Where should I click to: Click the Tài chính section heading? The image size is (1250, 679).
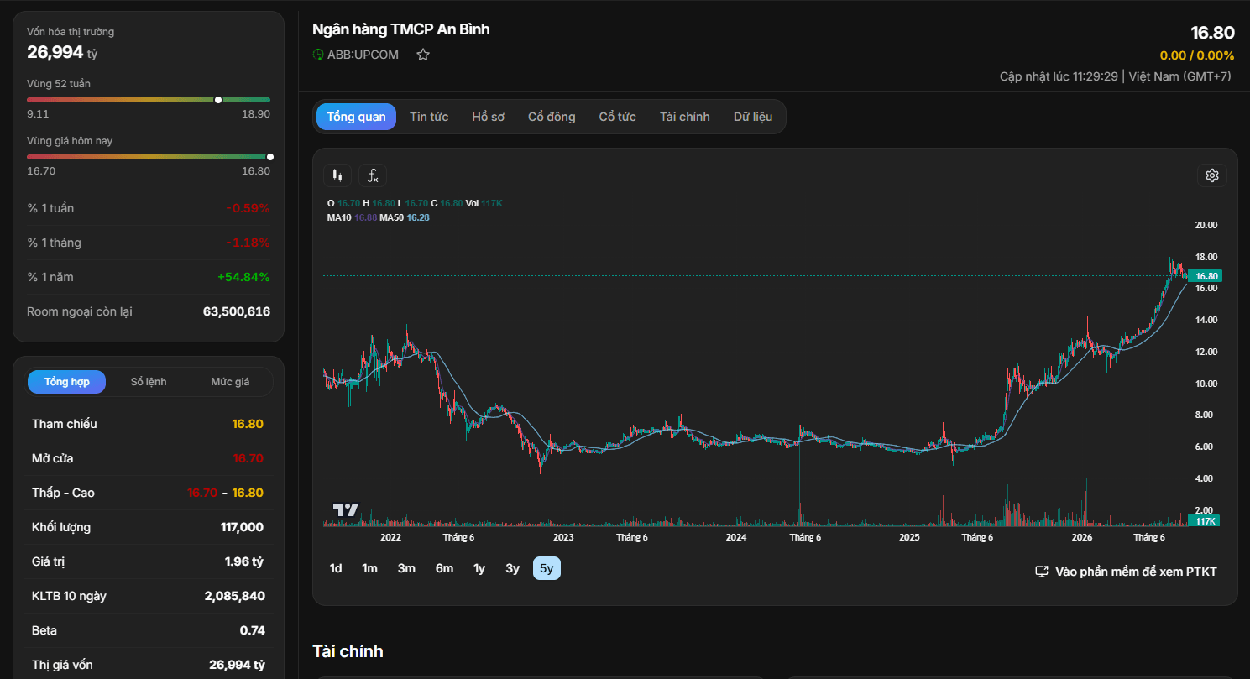tap(348, 651)
